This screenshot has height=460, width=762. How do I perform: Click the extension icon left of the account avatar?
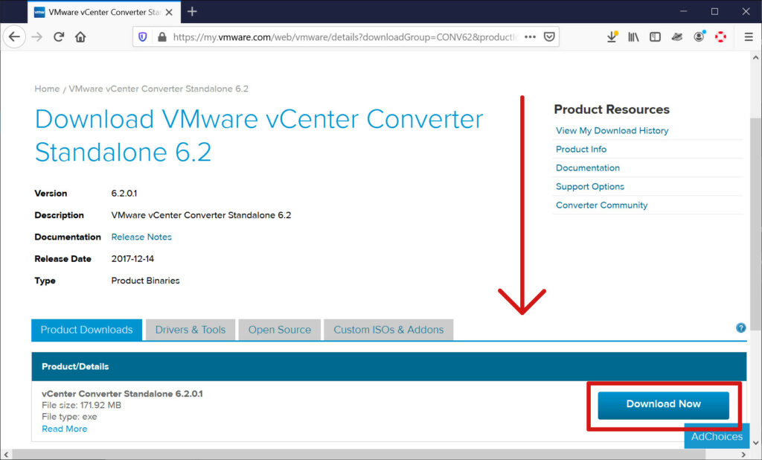pyautogui.click(x=677, y=37)
